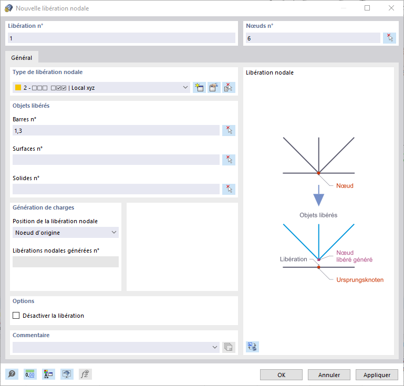Click the Libération n° input field

point(121,38)
